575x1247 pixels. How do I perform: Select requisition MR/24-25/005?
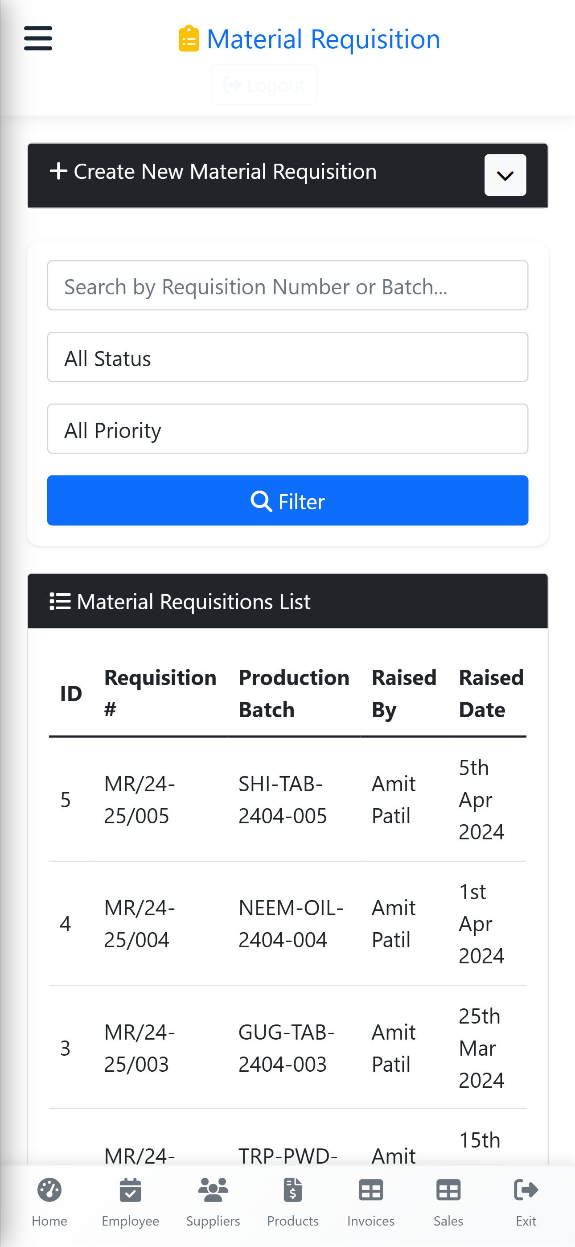(140, 800)
